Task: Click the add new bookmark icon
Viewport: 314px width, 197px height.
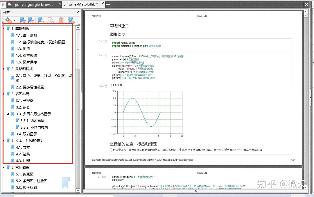Action: 41,20
